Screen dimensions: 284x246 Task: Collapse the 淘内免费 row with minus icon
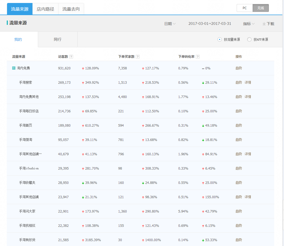coord(14,68)
